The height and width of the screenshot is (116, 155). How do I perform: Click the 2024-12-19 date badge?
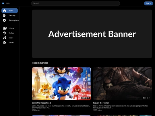point(85,98)
